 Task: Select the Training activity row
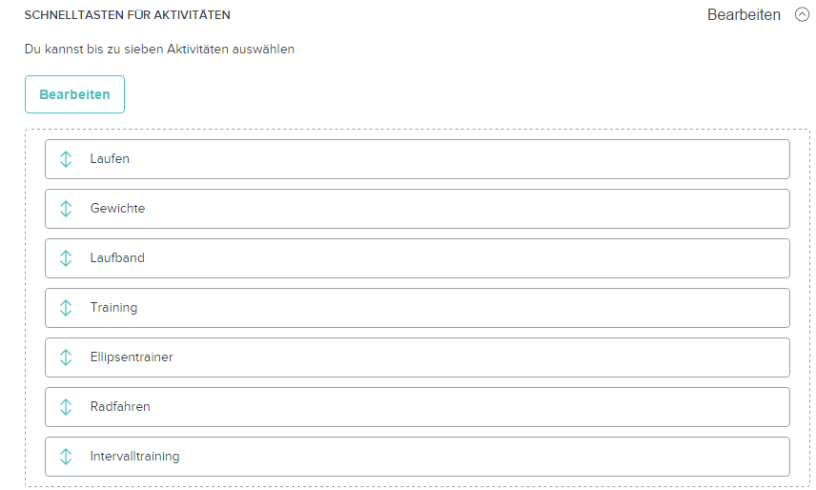tap(418, 308)
